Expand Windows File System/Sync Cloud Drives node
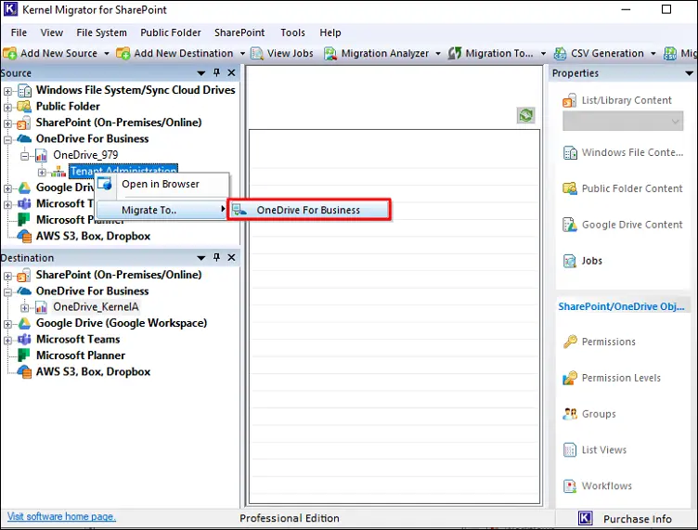698x530 pixels. pyautogui.click(x=7, y=91)
